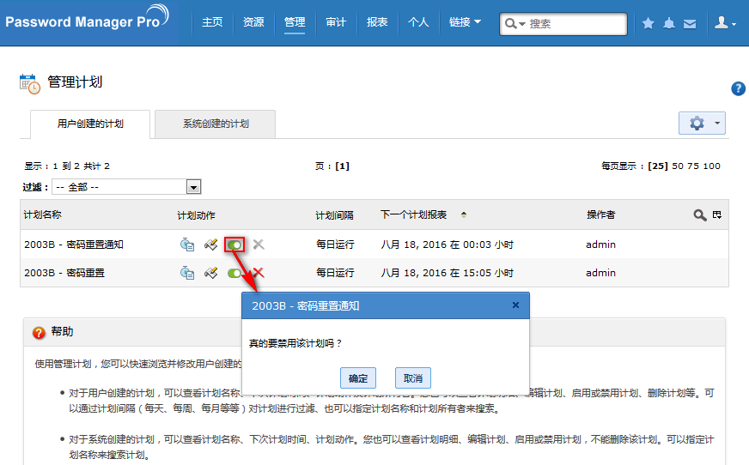Click the blue help question mark icon
Viewport: 749px width, 465px height.
pyautogui.click(x=738, y=88)
